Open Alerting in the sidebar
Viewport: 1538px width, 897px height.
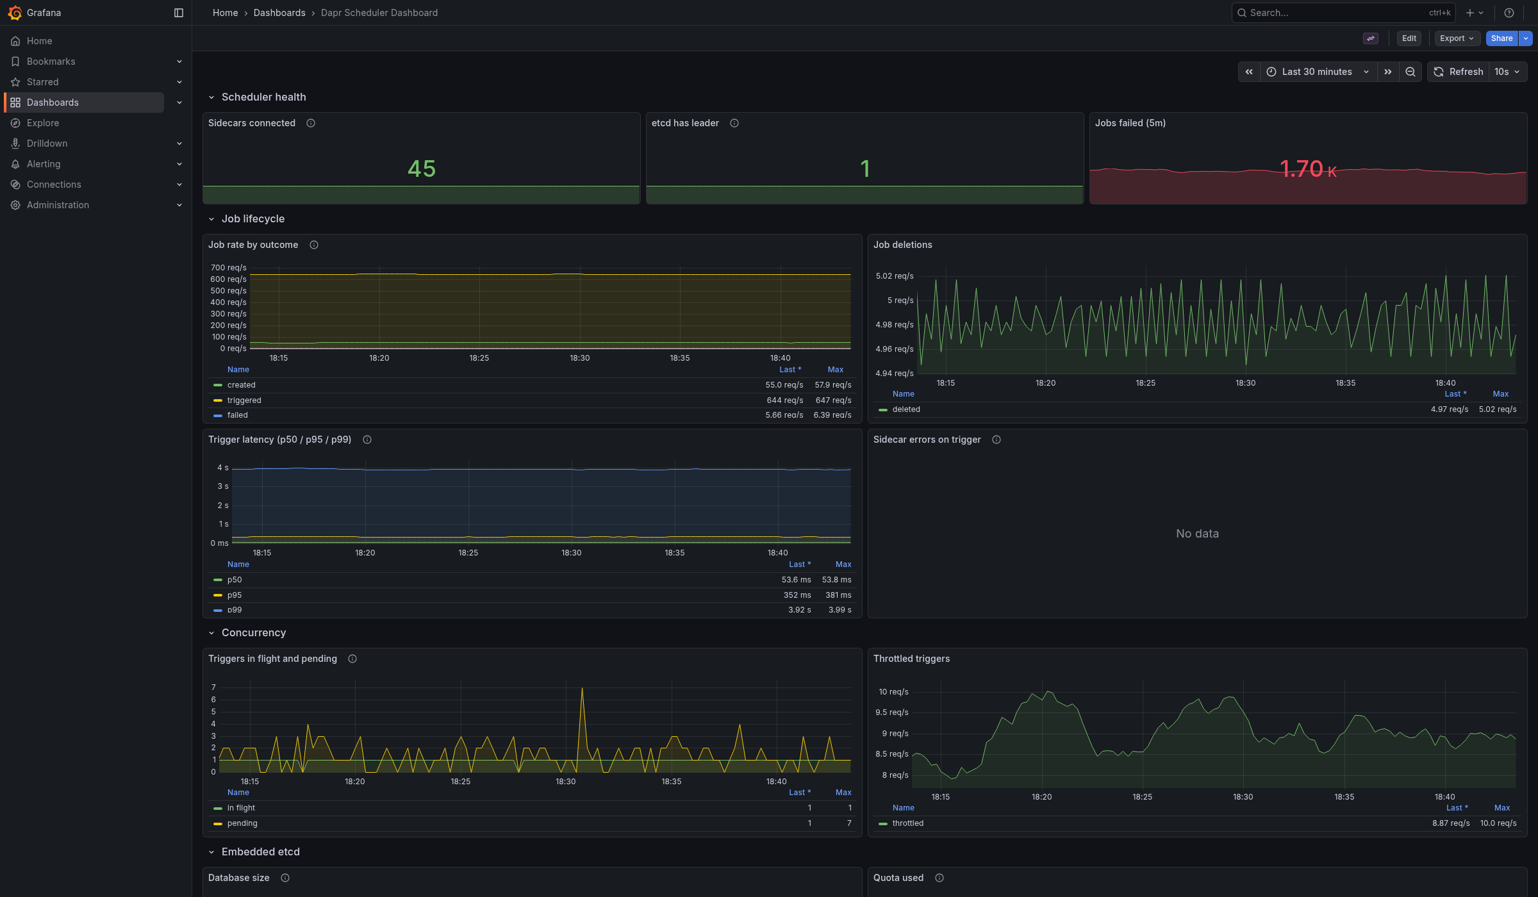pos(44,164)
